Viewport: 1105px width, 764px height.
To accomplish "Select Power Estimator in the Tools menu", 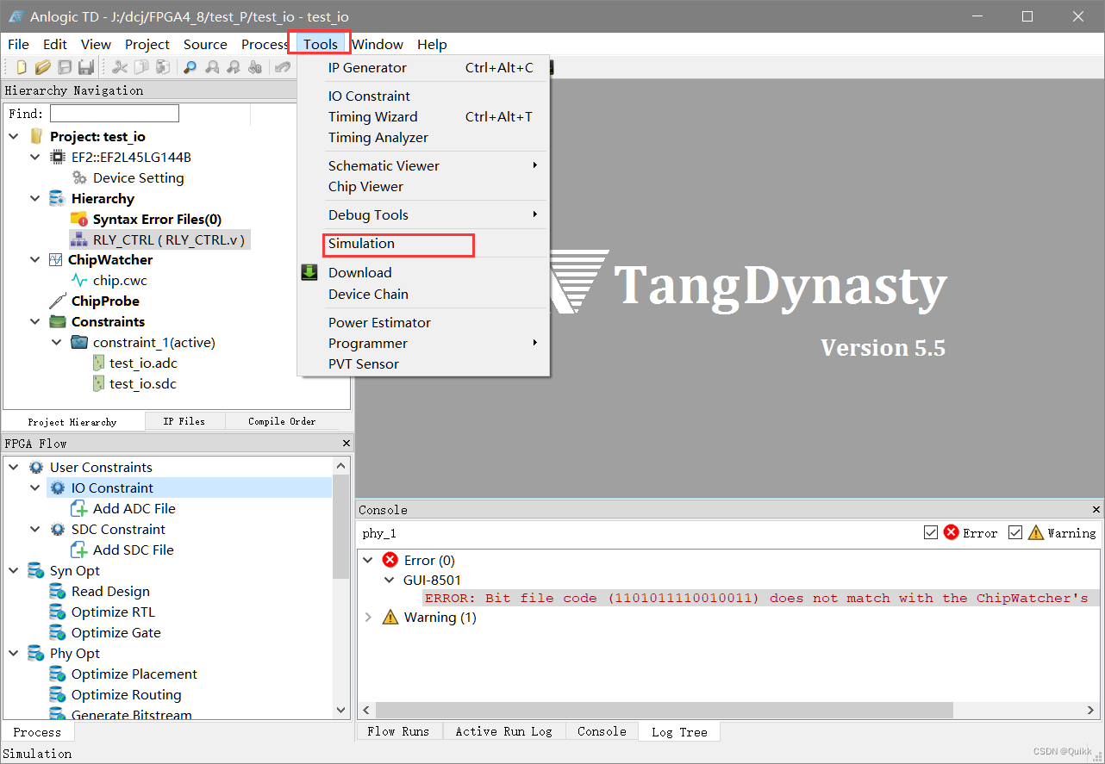I will pyautogui.click(x=379, y=322).
